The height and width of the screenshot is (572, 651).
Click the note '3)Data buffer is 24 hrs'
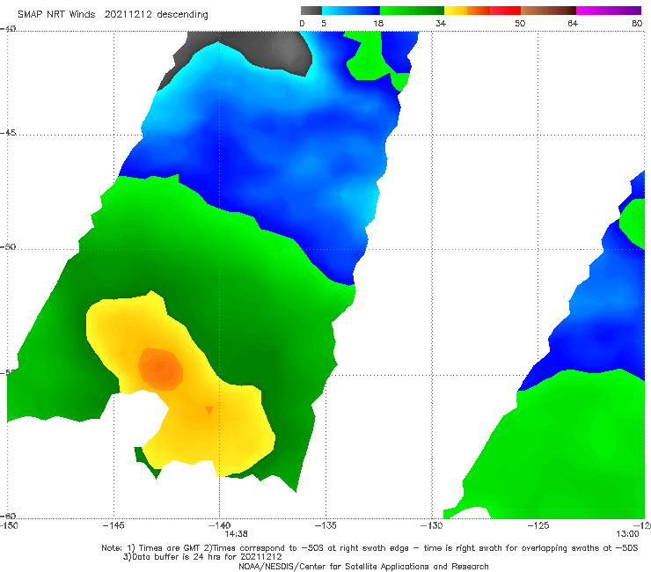point(202,557)
